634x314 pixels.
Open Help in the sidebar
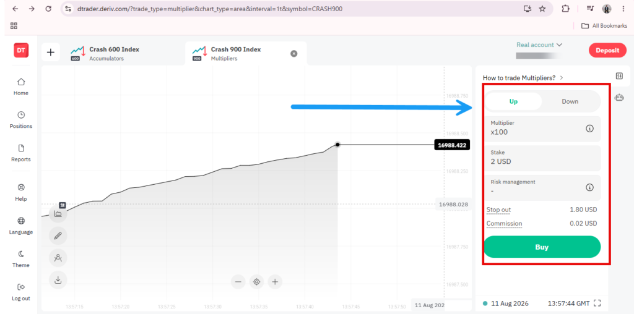pos(21,192)
